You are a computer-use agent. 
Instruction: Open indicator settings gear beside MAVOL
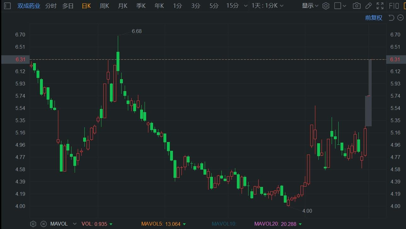(x=33, y=224)
